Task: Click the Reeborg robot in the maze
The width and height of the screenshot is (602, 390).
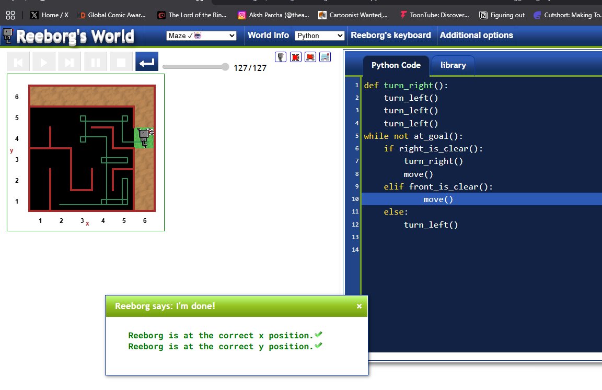Action: coord(144,138)
